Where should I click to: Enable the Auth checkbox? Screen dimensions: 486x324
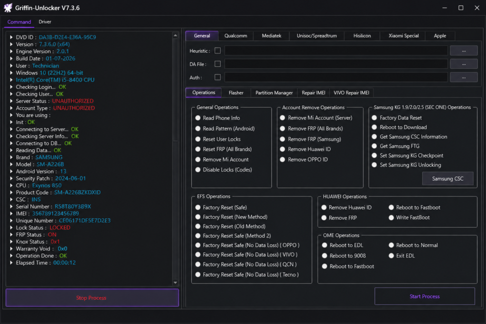click(x=217, y=77)
